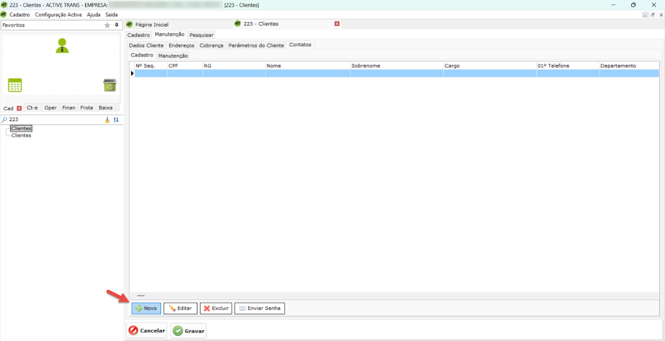Open the green spreadsheet grid icon
Image resolution: width=665 pixels, height=341 pixels.
coord(15,85)
